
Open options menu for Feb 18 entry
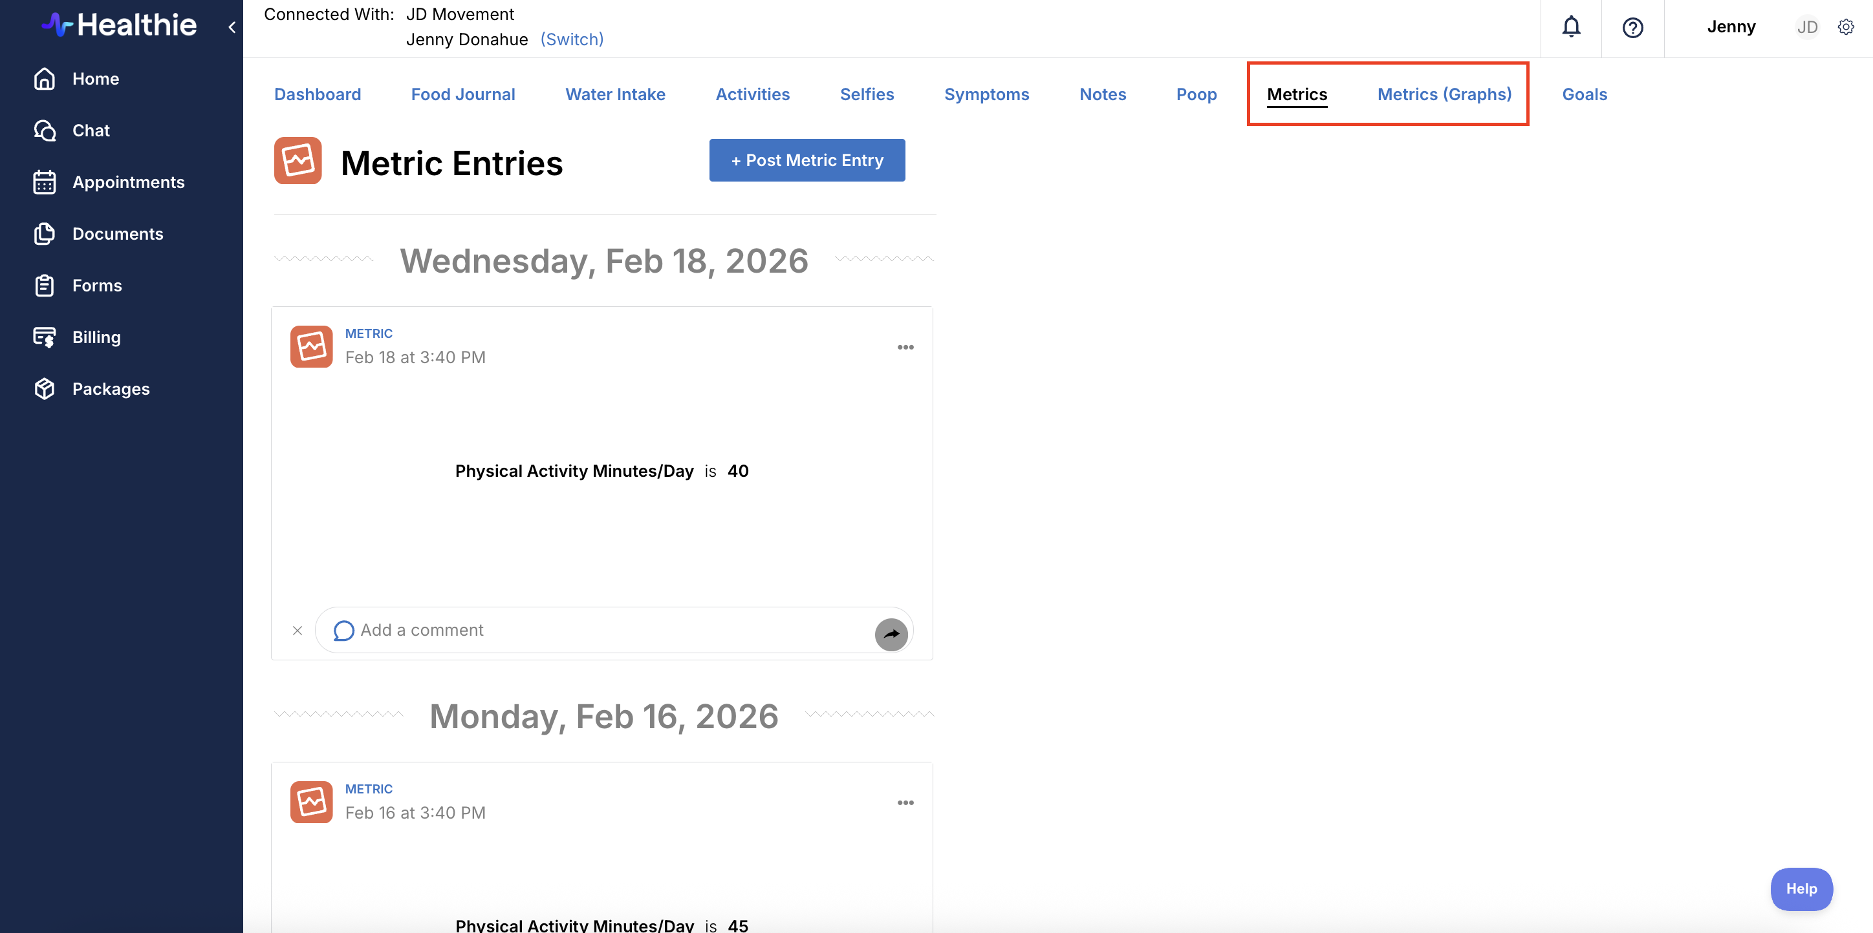coord(905,348)
